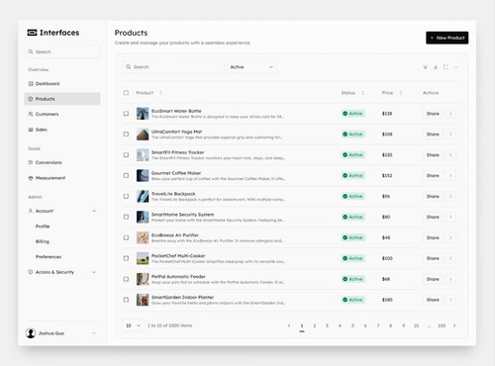The height and width of the screenshot is (366, 495).
Task: Open the row menu for UltraComfort Yoga Mat
Action: pyautogui.click(x=450, y=135)
